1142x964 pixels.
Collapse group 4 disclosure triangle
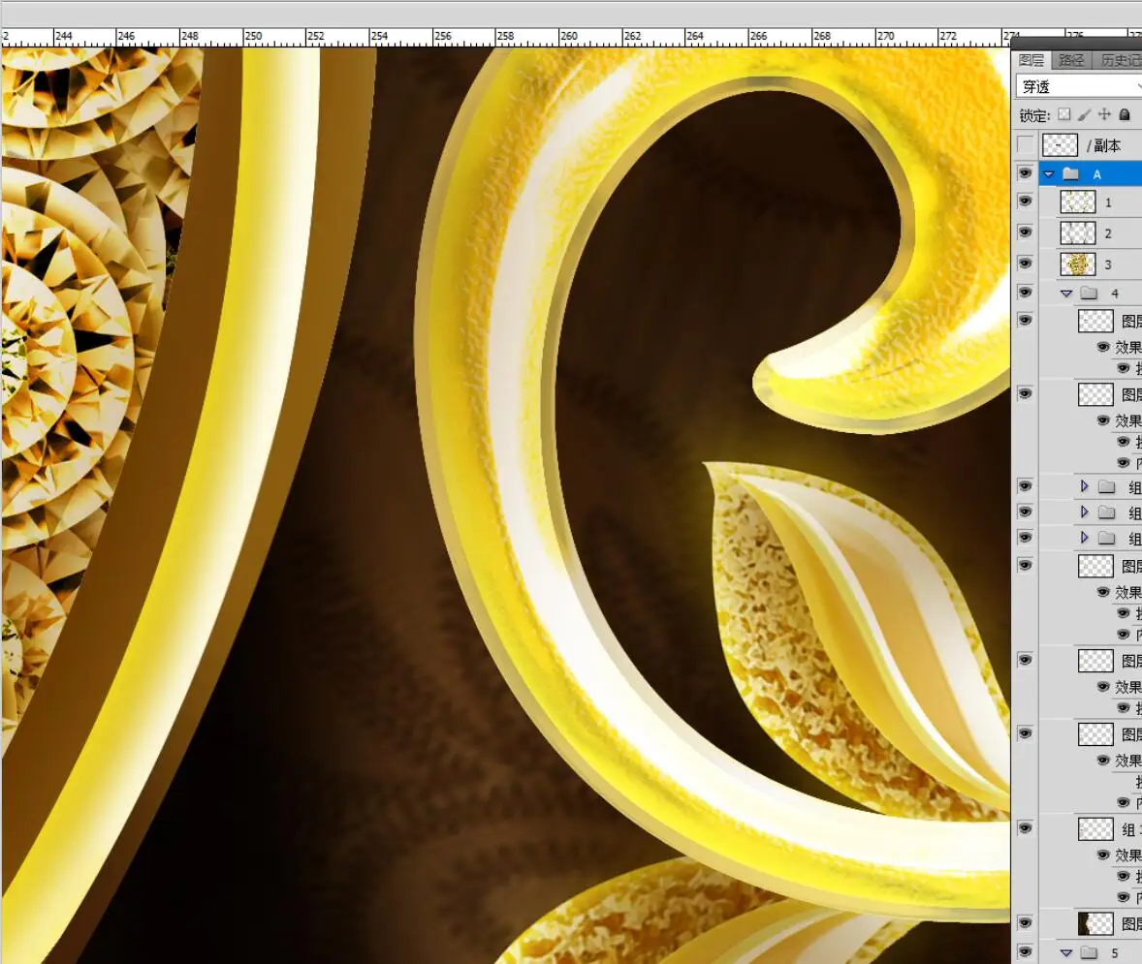[x=1066, y=293]
